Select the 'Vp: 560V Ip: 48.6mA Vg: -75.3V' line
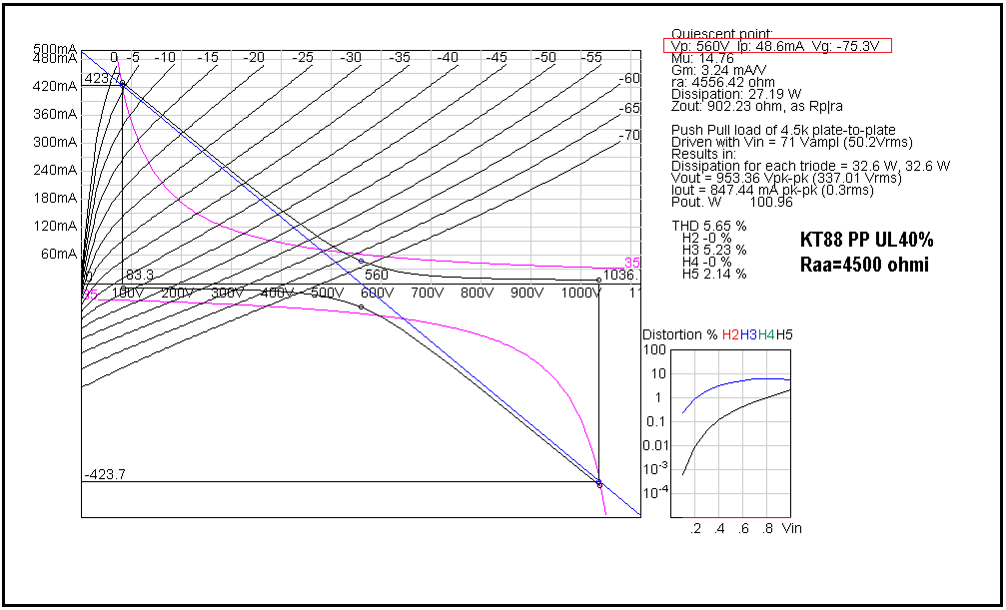Screen dimensions: 1006x610 pos(776,46)
